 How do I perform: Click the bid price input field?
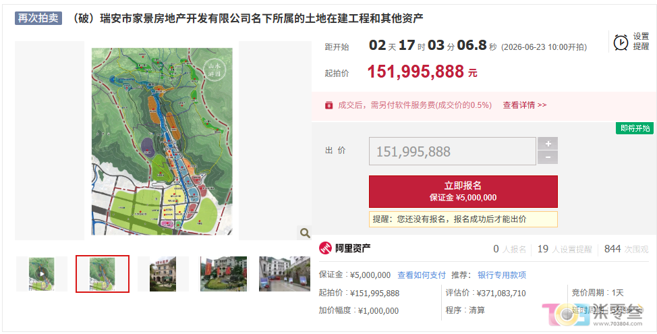(453, 151)
